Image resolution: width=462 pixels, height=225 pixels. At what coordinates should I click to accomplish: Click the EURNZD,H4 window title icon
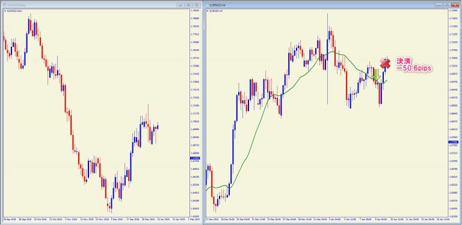207,5
